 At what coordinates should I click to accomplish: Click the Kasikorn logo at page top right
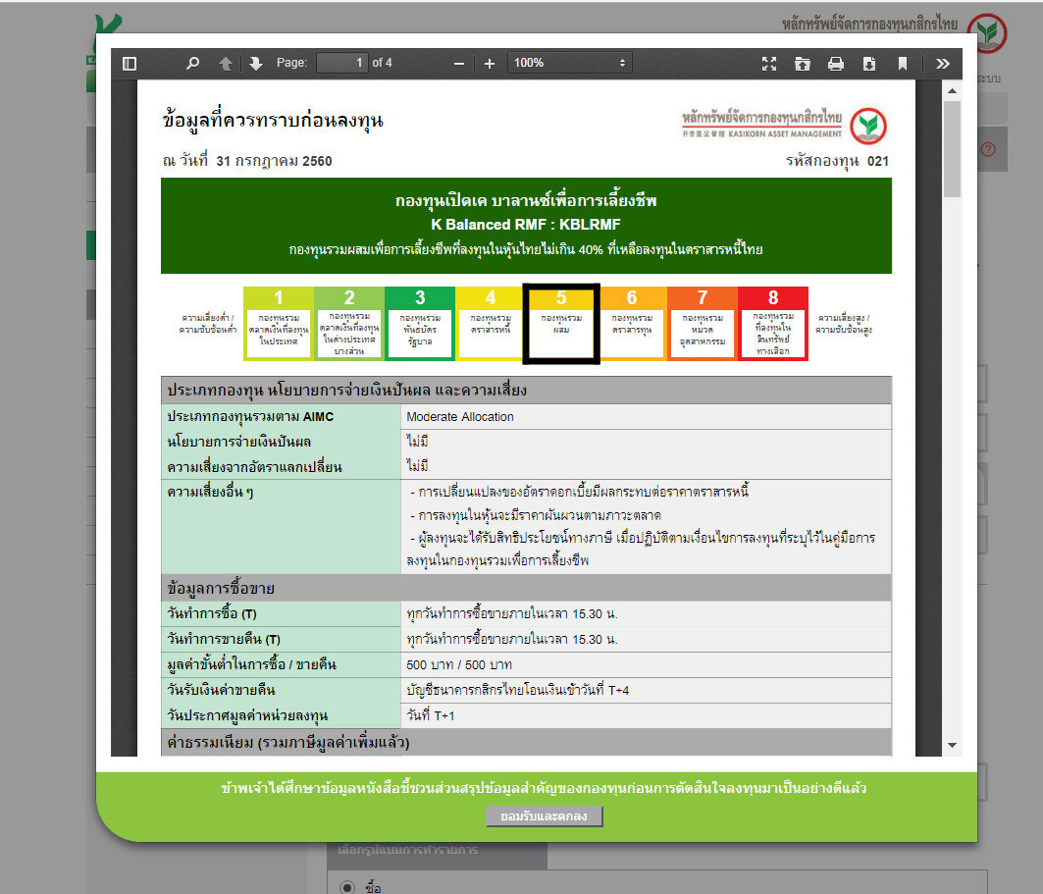tap(987, 32)
